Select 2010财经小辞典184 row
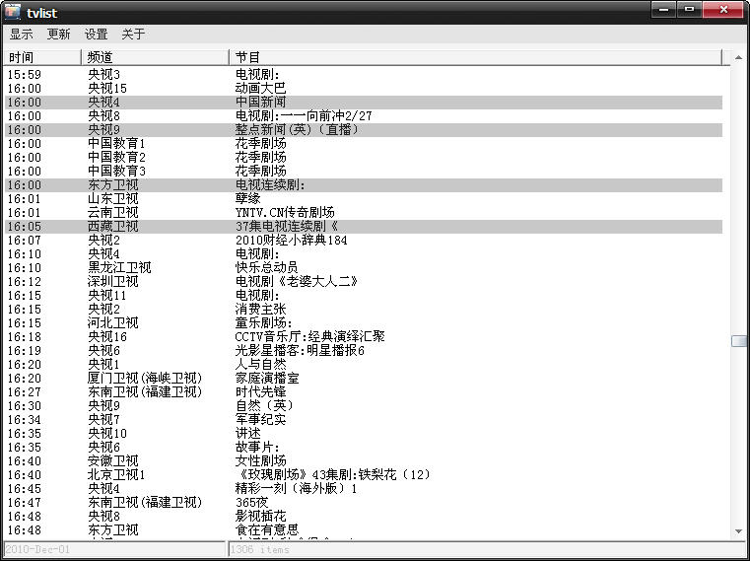The width and height of the screenshot is (750, 561). click(x=364, y=241)
